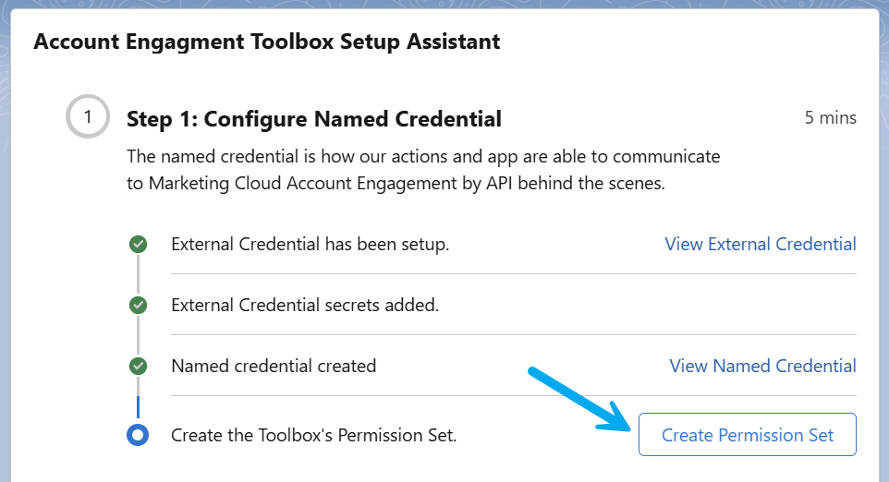Click green checkmark beside External Credential secrets added
Screen dimensions: 889x482
(138, 305)
